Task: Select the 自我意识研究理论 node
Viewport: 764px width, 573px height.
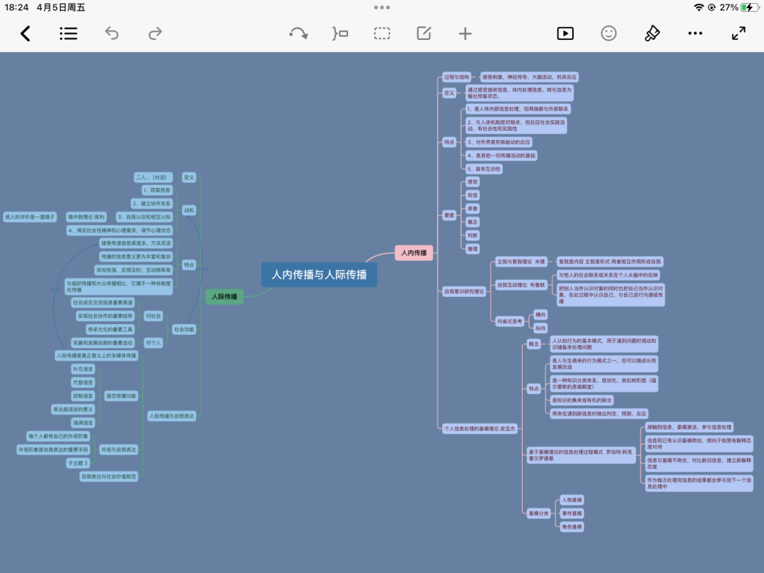Action: [x=464, y=291]
